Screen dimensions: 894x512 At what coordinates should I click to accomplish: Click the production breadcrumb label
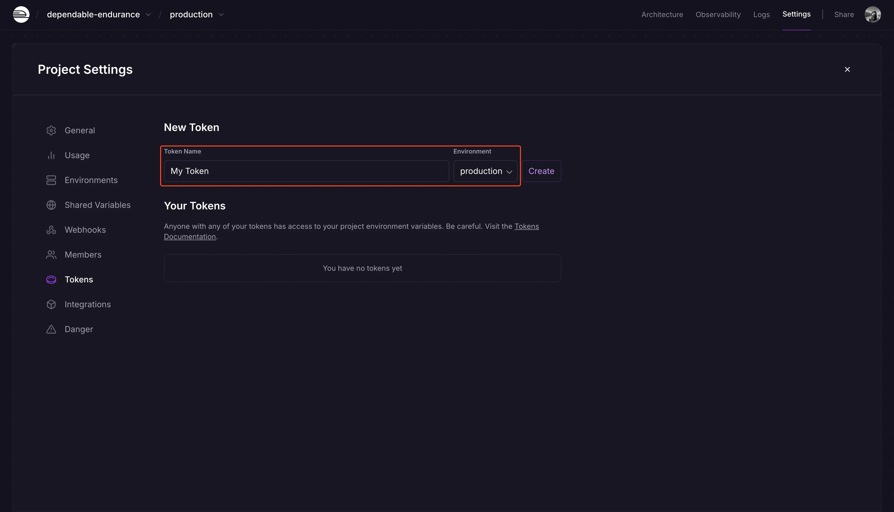coord(191,14)
